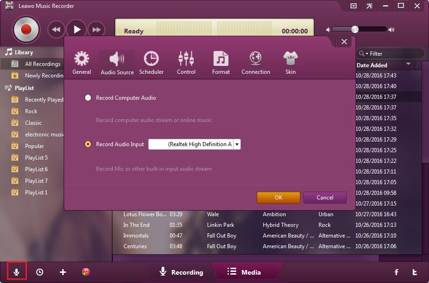Click the Add to iTunes icon
Screen dimensions: 429x283
click(x=85, y=272)
